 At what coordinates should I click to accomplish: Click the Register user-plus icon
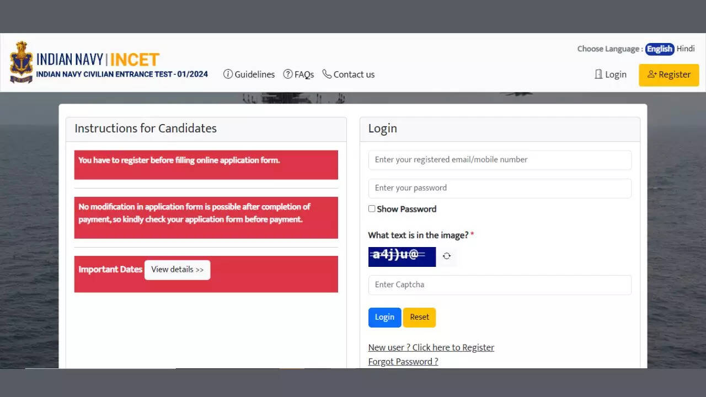652,74
